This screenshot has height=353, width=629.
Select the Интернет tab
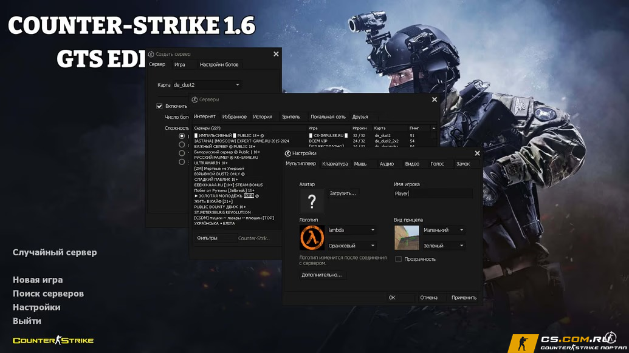pyautogui.click(x=205, y=116)
